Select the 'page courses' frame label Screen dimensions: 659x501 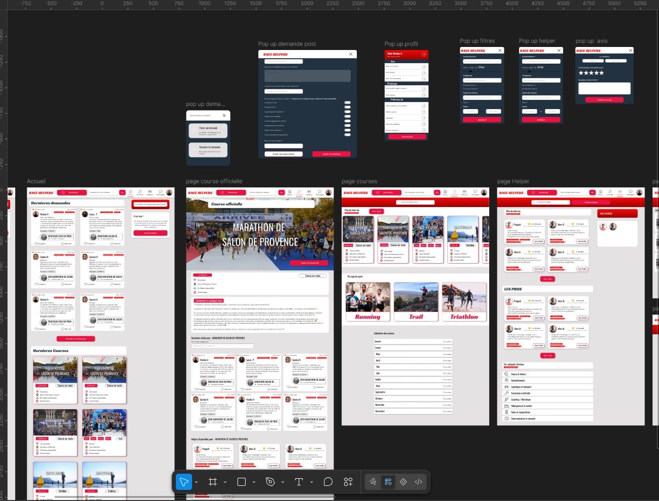(359, 181)
